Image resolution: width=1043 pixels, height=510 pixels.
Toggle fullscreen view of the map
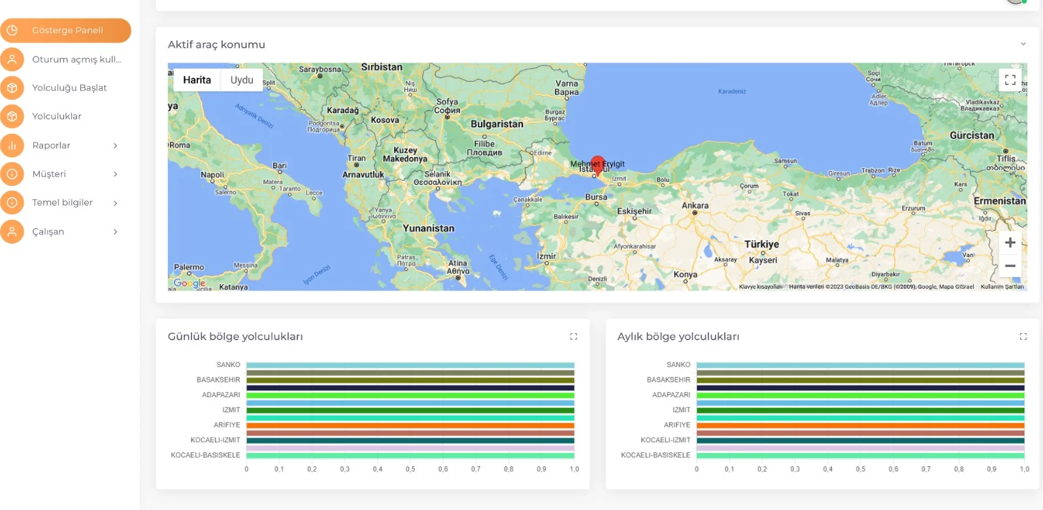1010,80
